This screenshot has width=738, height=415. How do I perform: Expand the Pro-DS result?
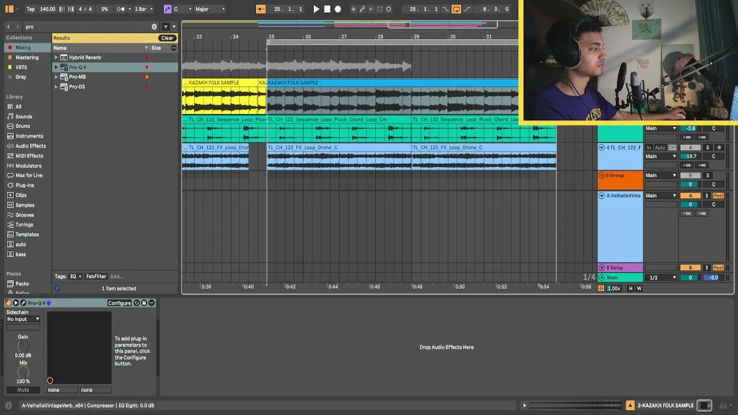click(56, 87)
